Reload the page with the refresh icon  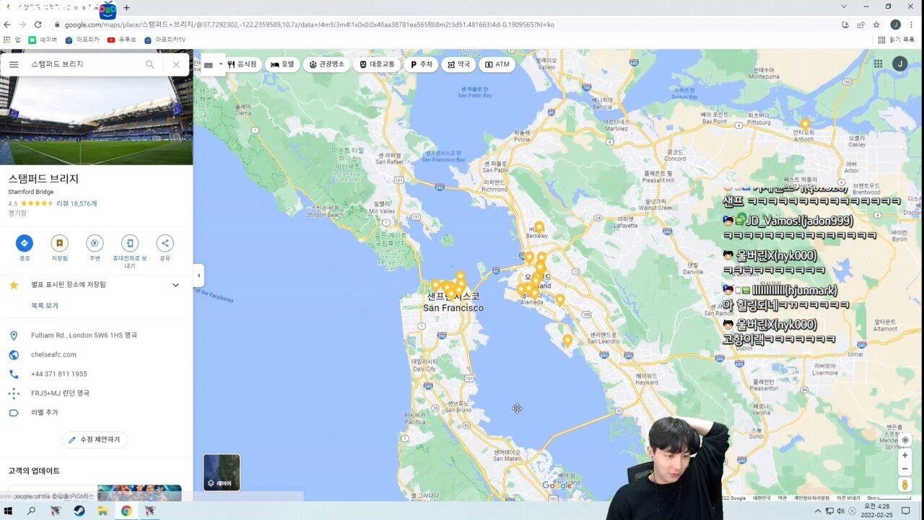click(x=38, y=24)
